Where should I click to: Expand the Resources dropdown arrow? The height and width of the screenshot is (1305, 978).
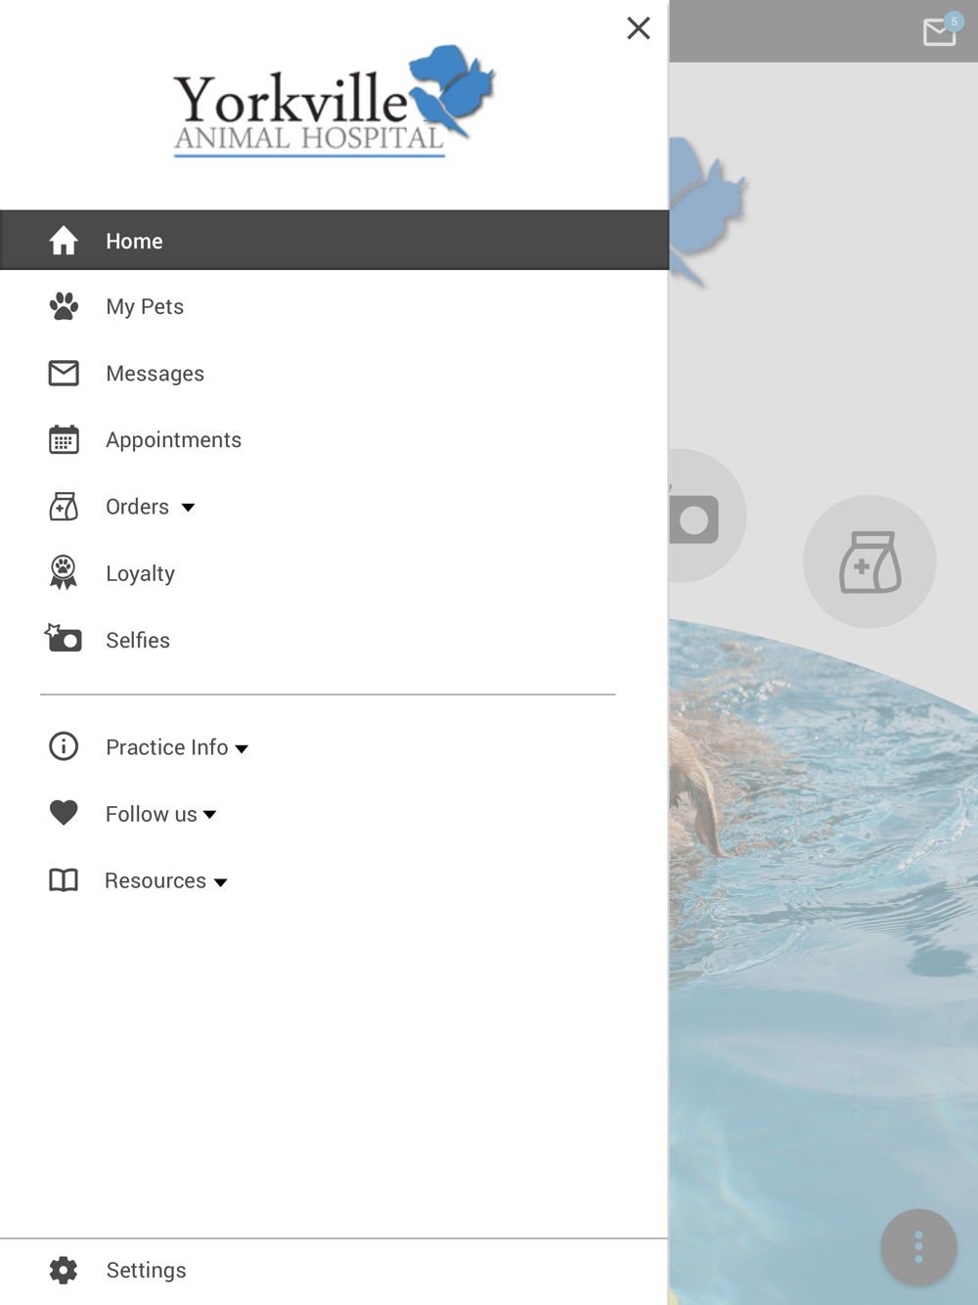(221, 882)
